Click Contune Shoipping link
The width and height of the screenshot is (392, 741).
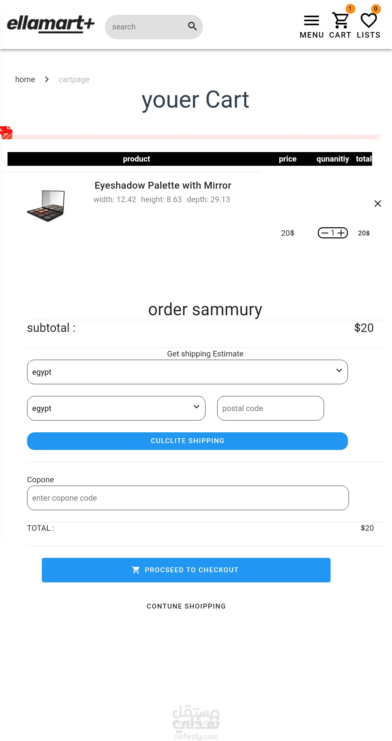[x=186, y=606]
